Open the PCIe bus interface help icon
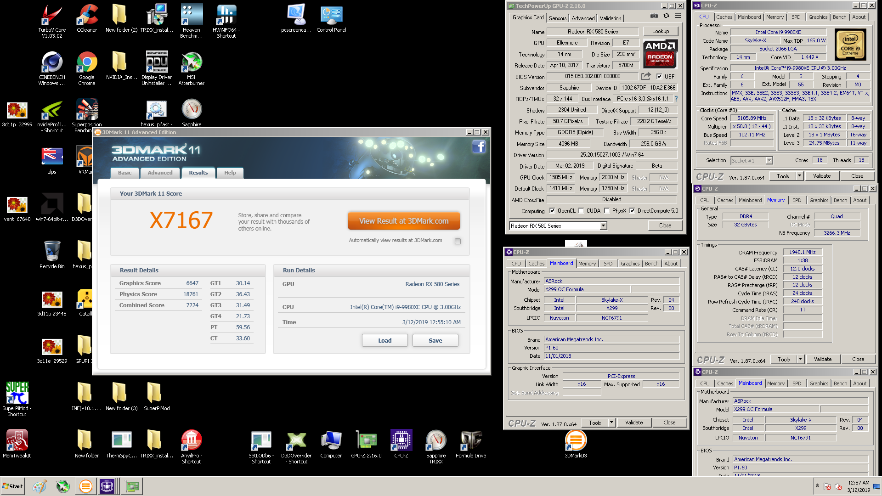This screenshot has width=882, height=496. pyautogui.click(x=676, y=99)
